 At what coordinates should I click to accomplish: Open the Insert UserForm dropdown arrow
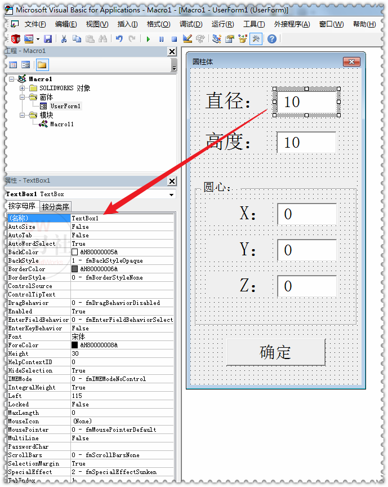click(x=38, y=39)
